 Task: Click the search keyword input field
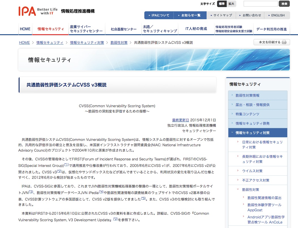[x=260, y=4]
